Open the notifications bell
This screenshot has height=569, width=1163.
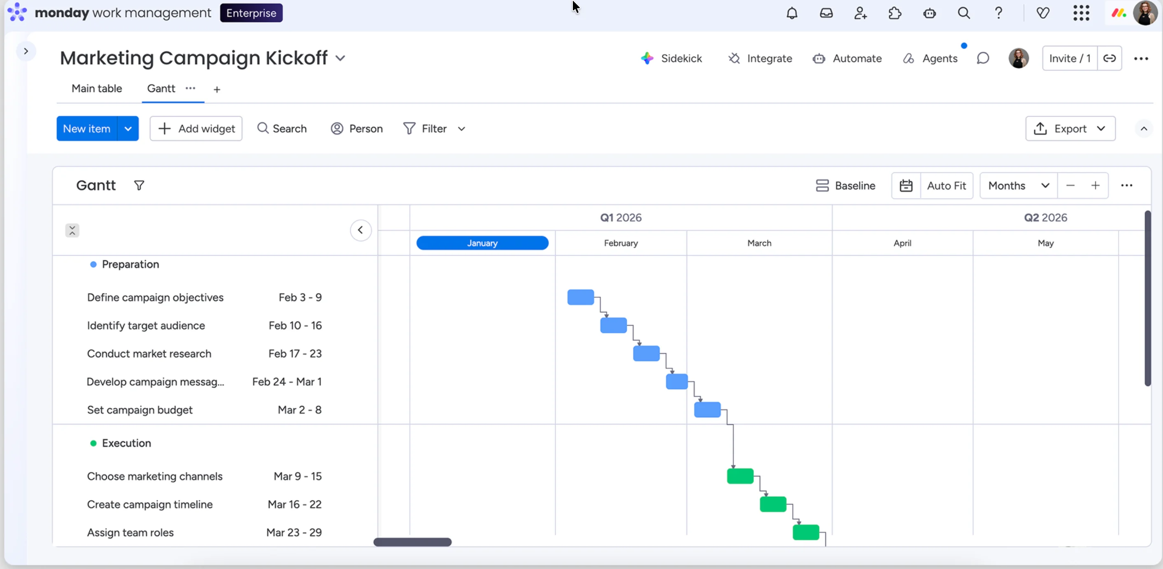coord(791,13)
